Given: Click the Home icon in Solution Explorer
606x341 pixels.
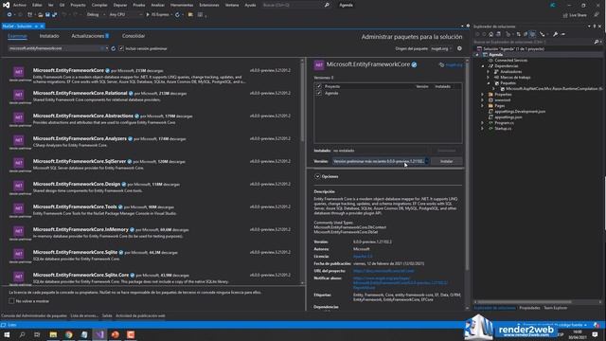Looking at the screenshot, I should tap(490, 34).
